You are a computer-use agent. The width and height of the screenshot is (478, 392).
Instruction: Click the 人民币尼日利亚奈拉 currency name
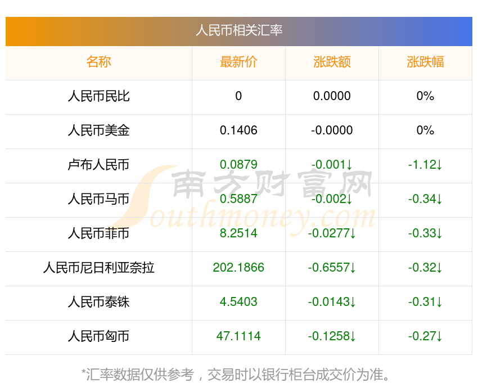[x=98, y=268]
